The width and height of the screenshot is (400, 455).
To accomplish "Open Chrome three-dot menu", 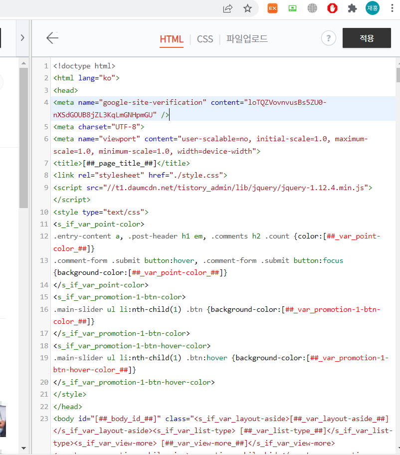I will [392, 8].
